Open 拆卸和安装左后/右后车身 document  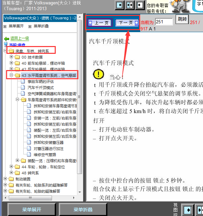(x=55, y=136)
